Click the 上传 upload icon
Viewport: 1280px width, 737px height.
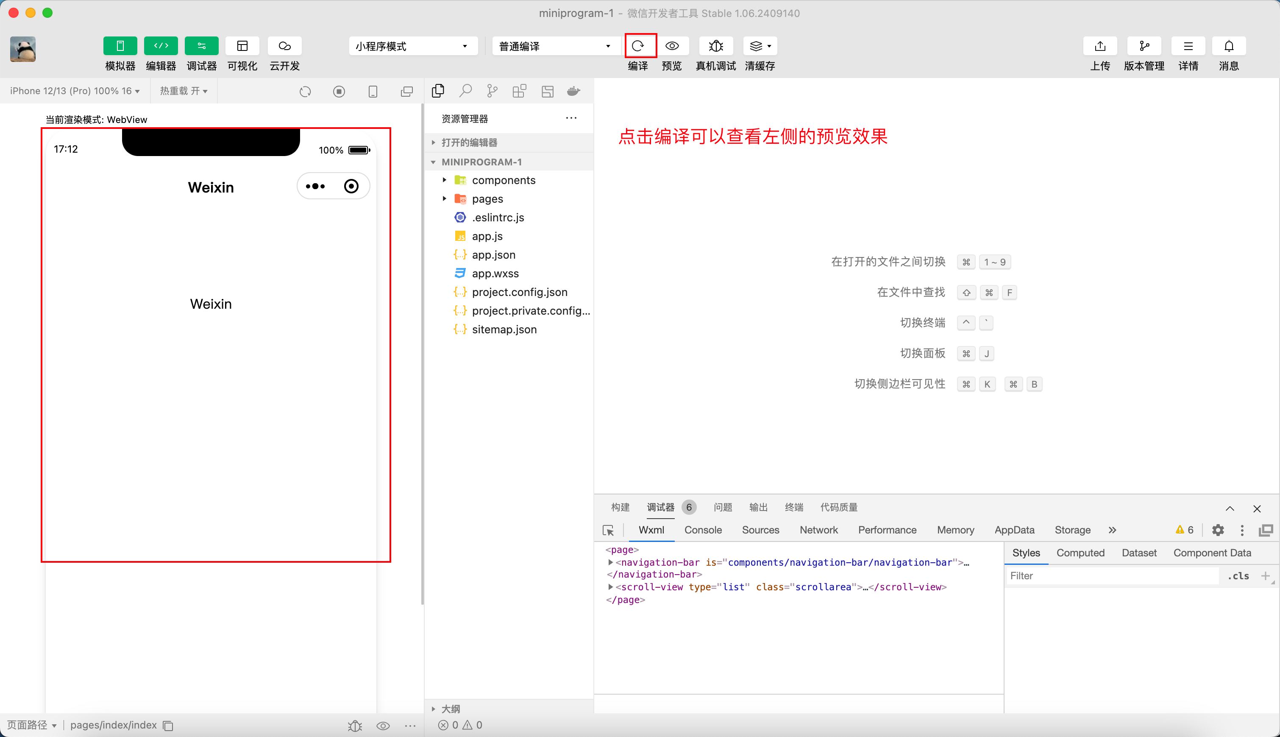1099,46
